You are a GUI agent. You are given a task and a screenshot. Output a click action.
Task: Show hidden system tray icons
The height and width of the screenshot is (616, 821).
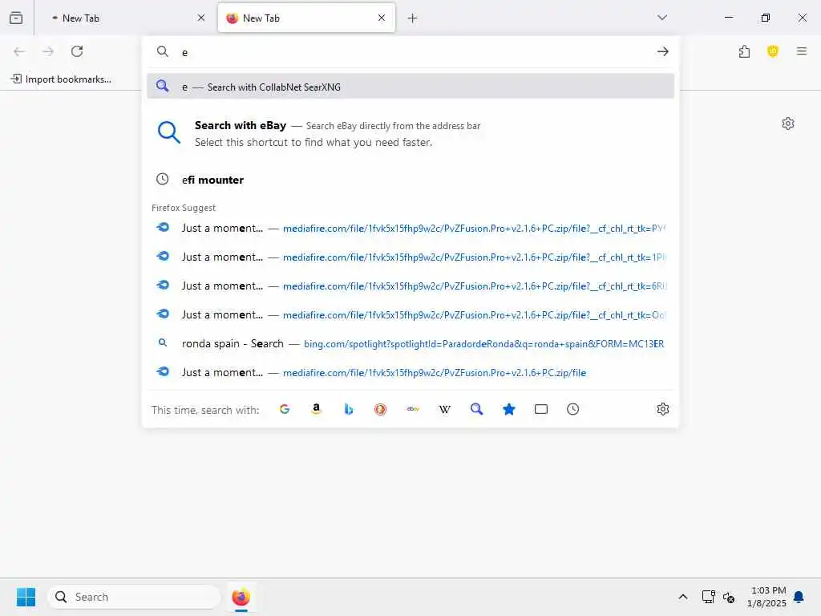click(x=683, y=597)
